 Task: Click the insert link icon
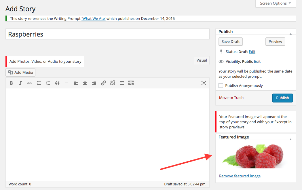(103, 83)
